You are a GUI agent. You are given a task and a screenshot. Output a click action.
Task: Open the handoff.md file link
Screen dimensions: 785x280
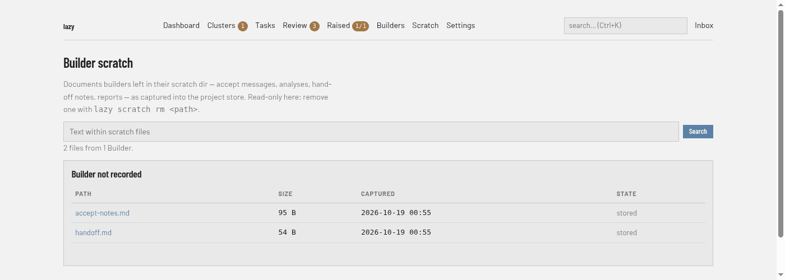click(94, 232)
